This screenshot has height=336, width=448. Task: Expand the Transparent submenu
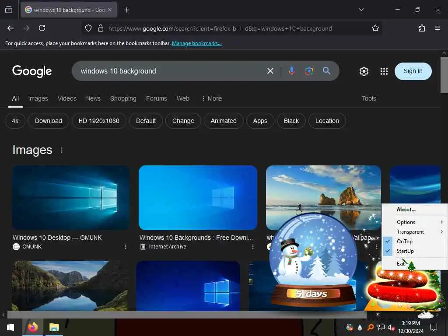(x=414, y=232)
